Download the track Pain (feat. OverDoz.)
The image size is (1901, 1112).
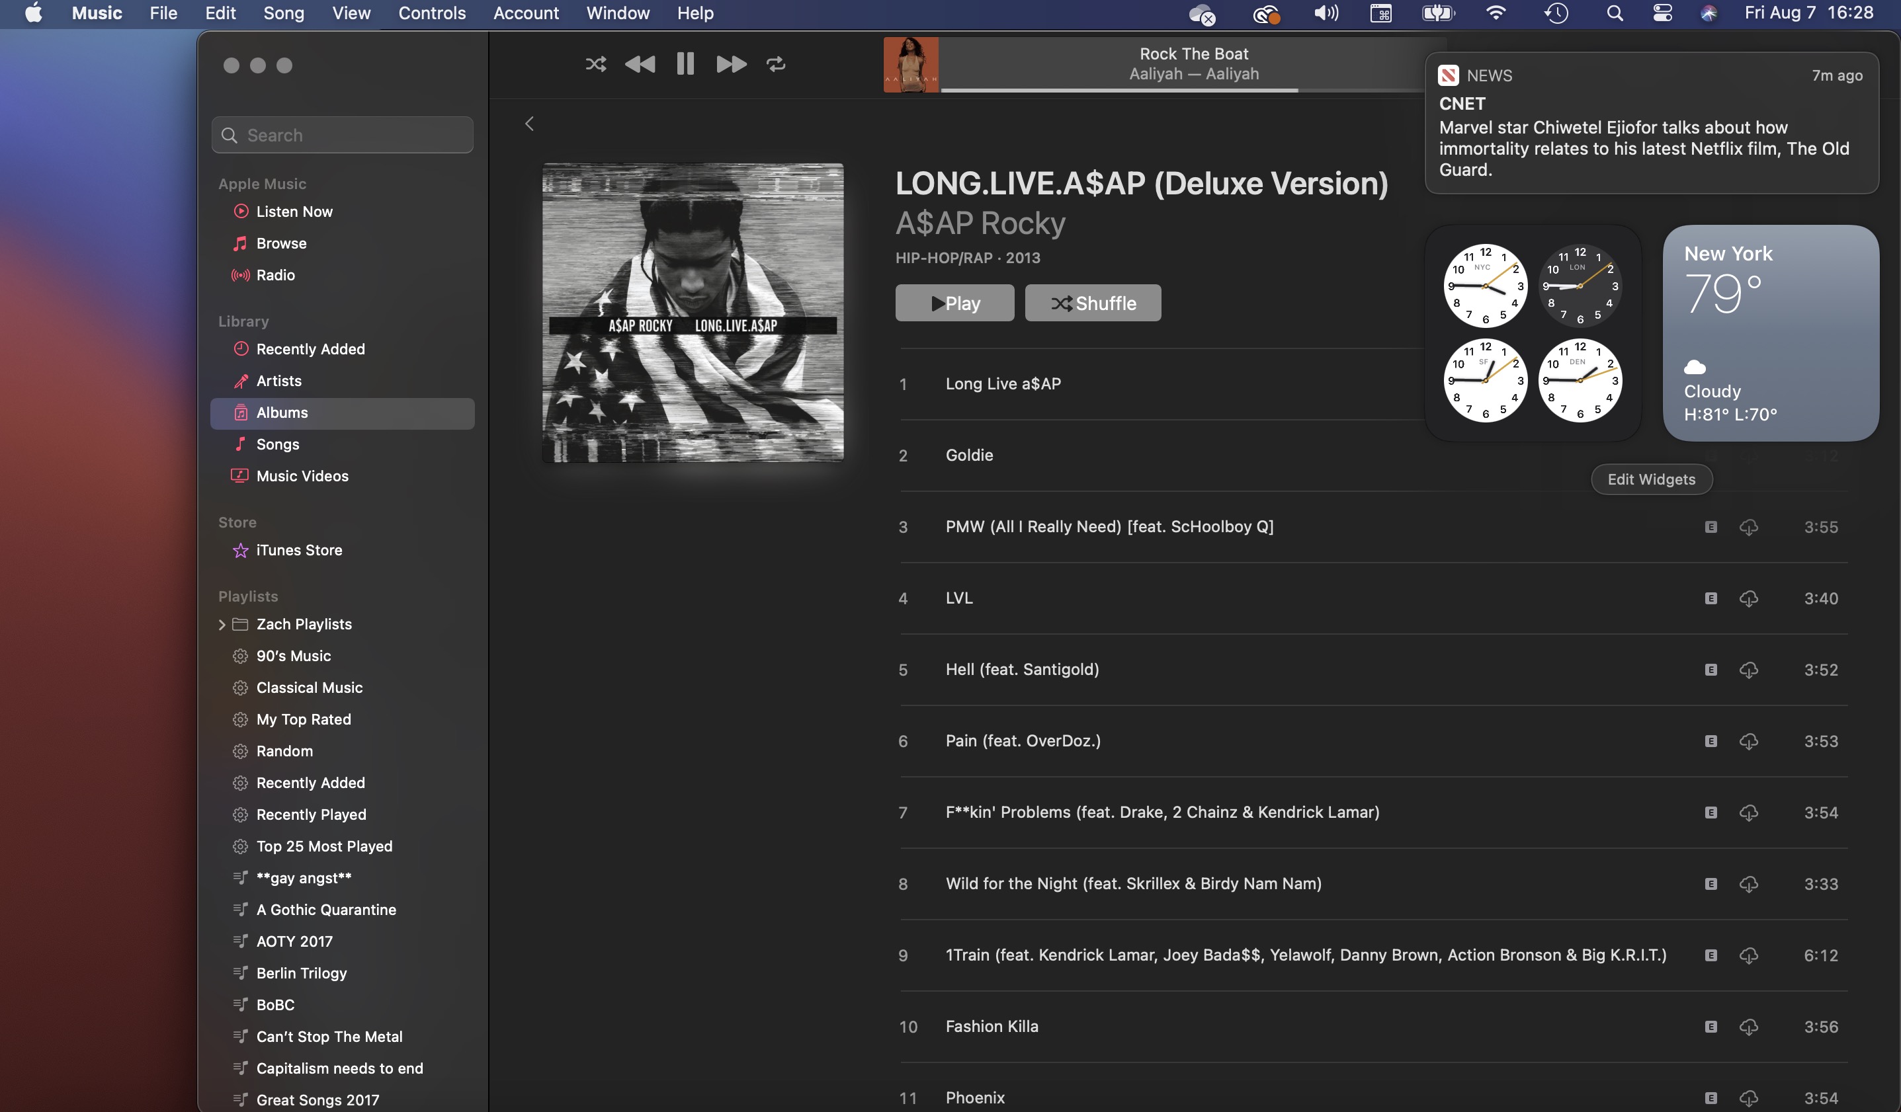[1749, 741]
